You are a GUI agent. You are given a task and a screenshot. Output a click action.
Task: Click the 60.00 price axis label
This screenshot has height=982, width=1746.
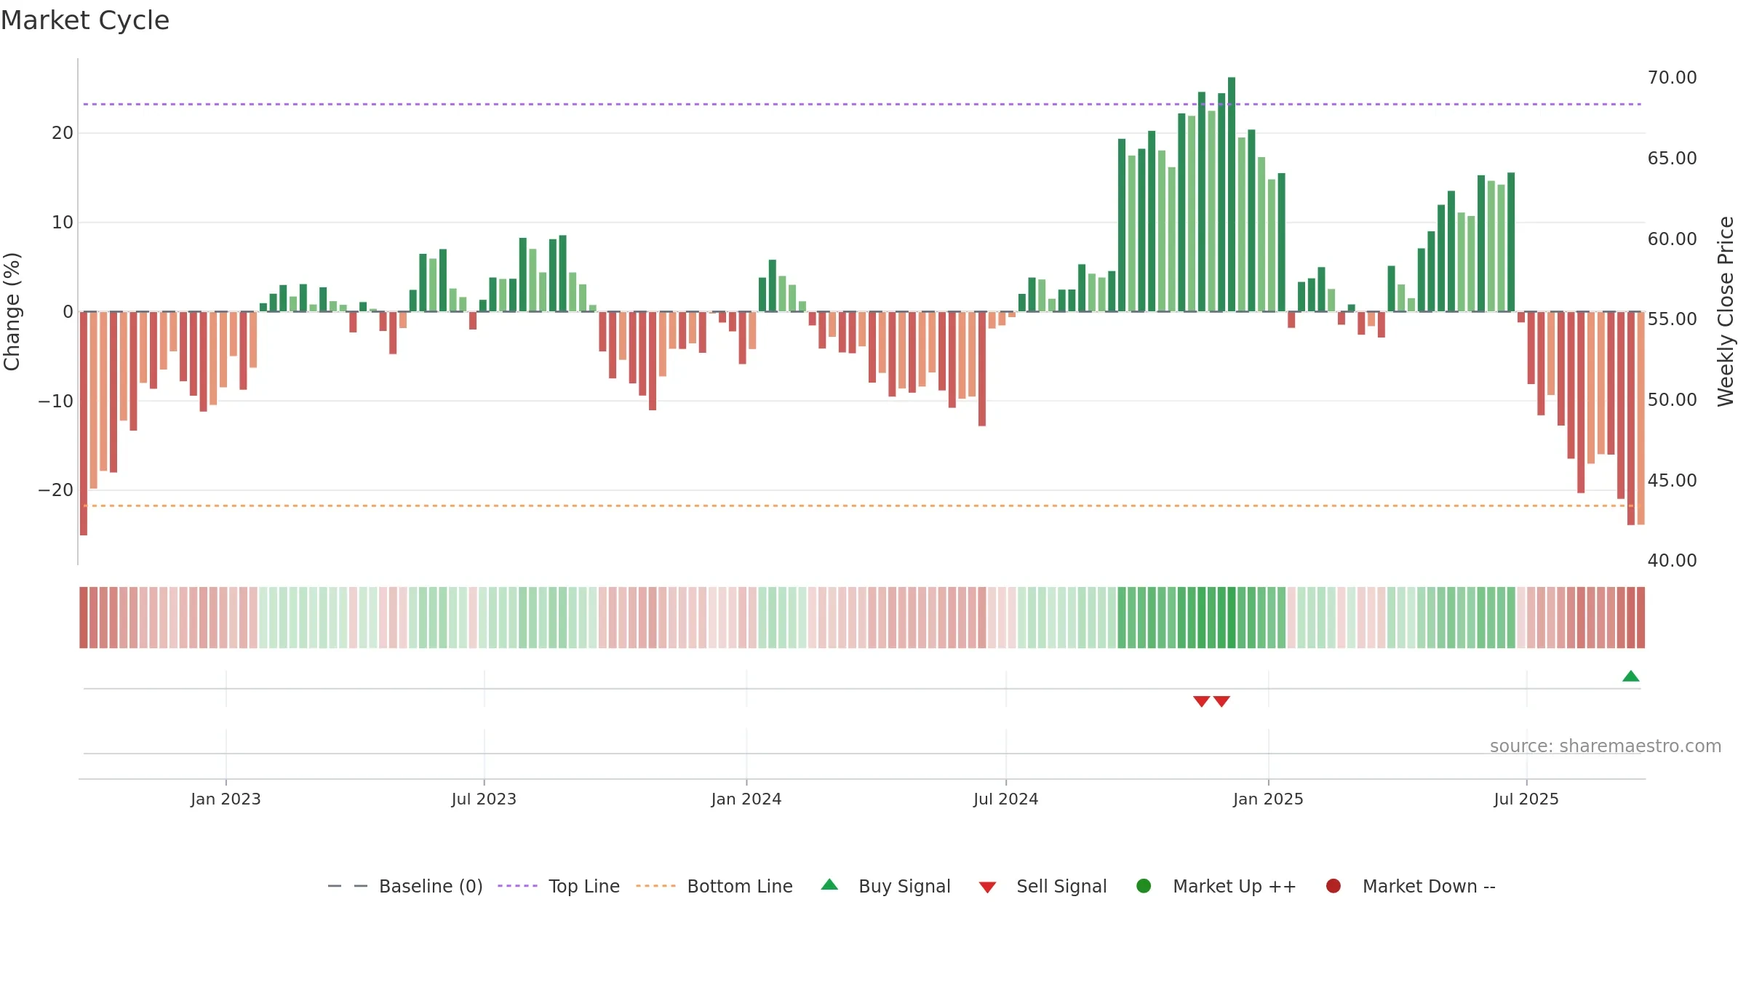tap(1672, 239)
